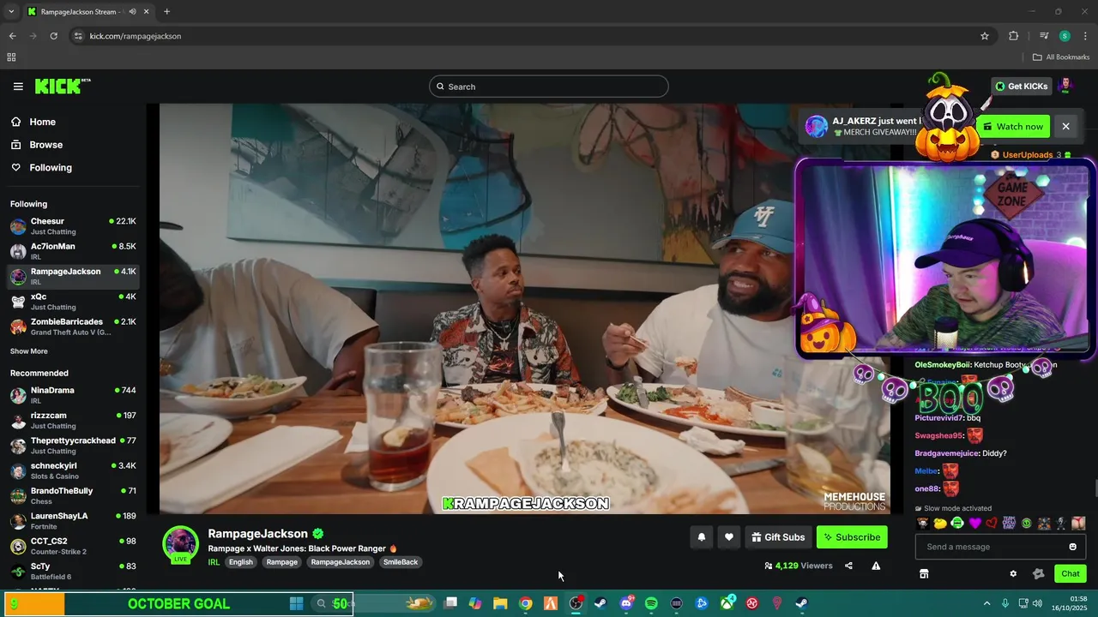Select the red outlined heart emote
The image size is (1098, 617).
[x=992, y=523]
